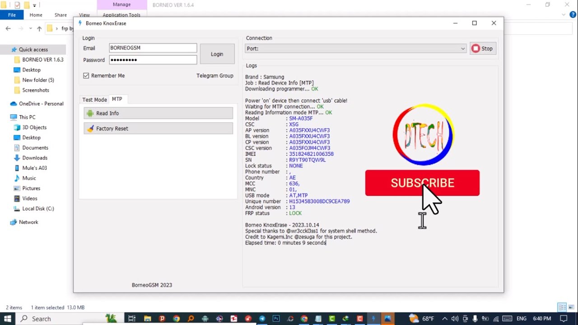Viewport: 578px width, 325px height.
Task: Click the Borneo KnoxErase lightning bolt icon
Action: 80,23
